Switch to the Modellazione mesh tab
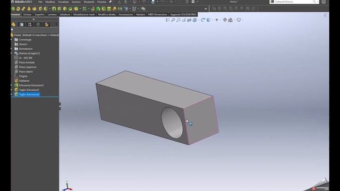Image resolution: width=340 pixels, height=191 pixels. [x=84, y=14]
